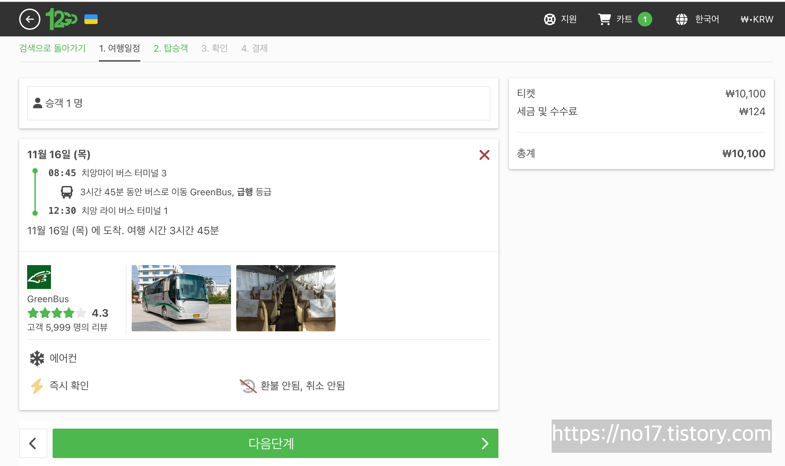Remove the trip with red X
Viewport: 785px width, 466px height.
pyautogui.click(x=484, y=155)
